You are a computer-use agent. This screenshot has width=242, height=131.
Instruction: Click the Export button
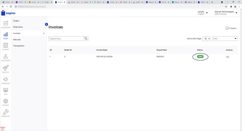coord(231,28)
